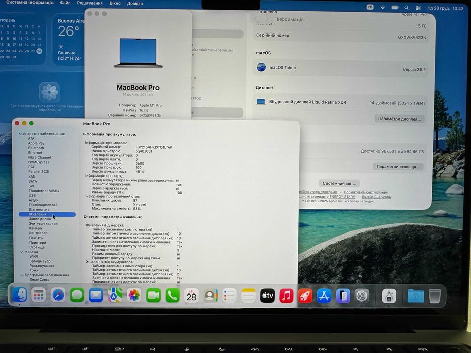Open Apple TV in the Dock
This screenshot has height=353, width=471.
pos(268,296)
